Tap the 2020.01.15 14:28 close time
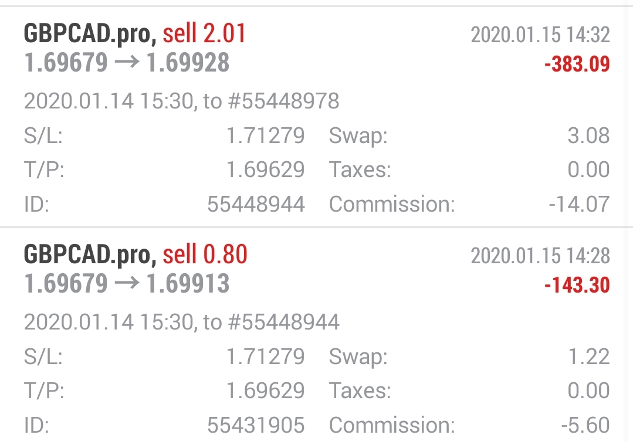Image resolution: width=633 pixels, height=445 pixels. pyautogui.click(x=540, y=256)
